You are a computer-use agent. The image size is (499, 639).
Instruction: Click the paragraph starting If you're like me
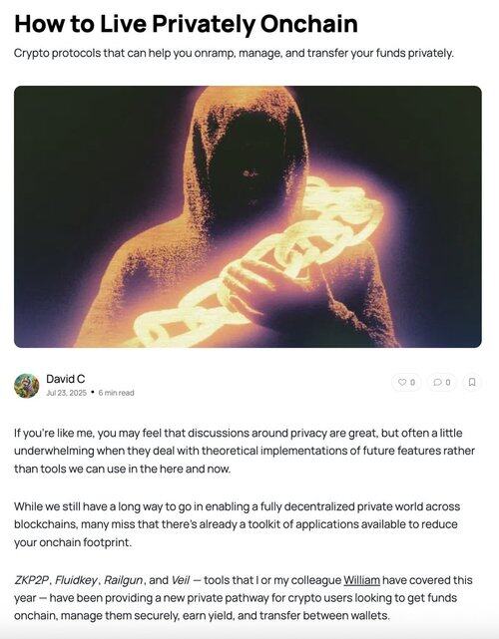pyautogui.click(x=245, y=451)
